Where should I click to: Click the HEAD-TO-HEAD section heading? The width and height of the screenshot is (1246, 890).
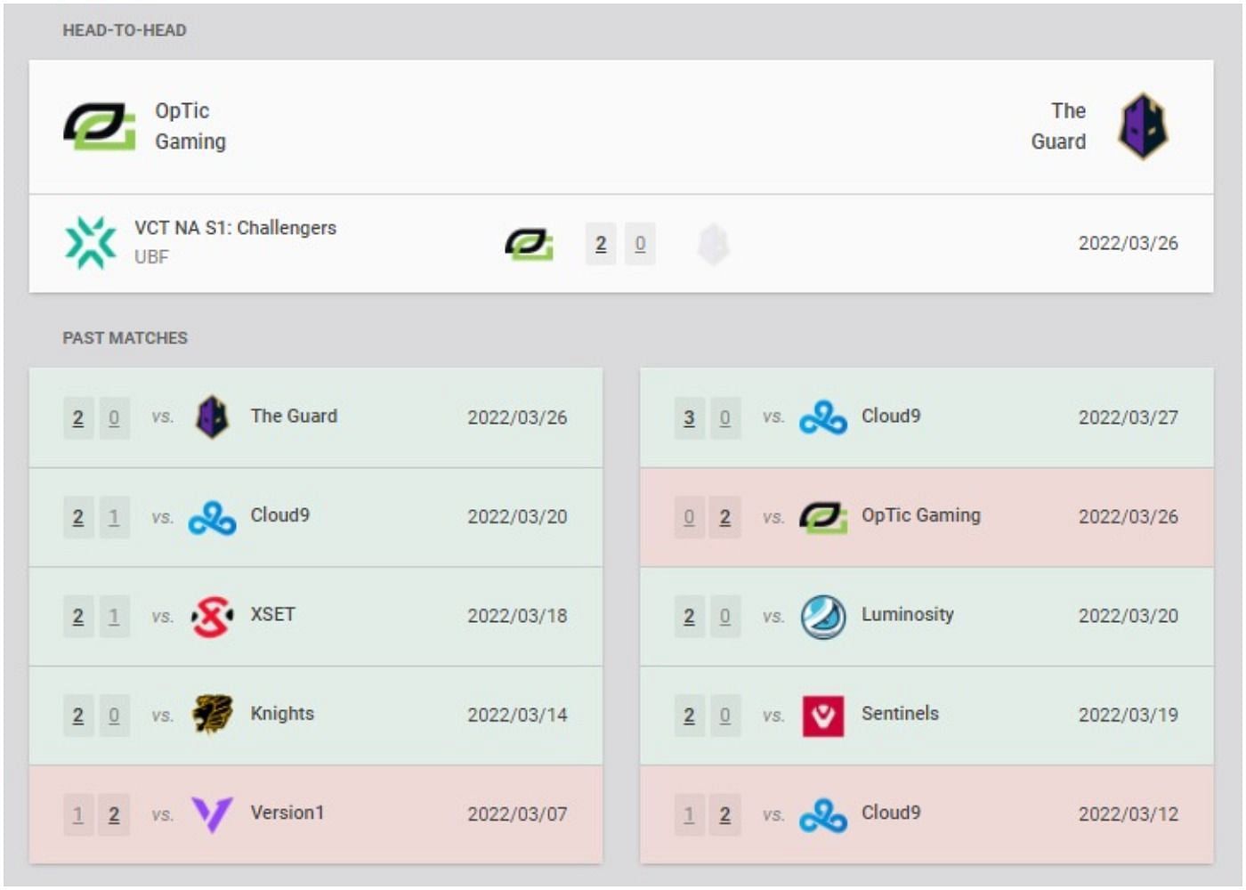125,30
